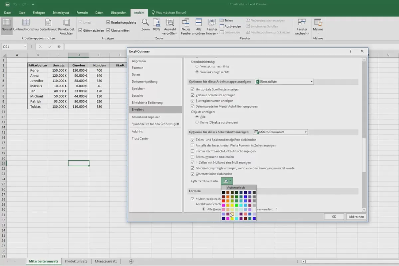Select the cell containing Jennifer

(x=38, y=81)
